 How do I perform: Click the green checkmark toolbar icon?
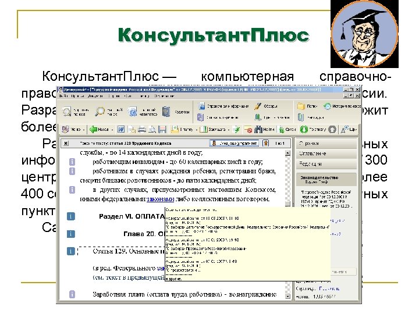tap(236, 130)
